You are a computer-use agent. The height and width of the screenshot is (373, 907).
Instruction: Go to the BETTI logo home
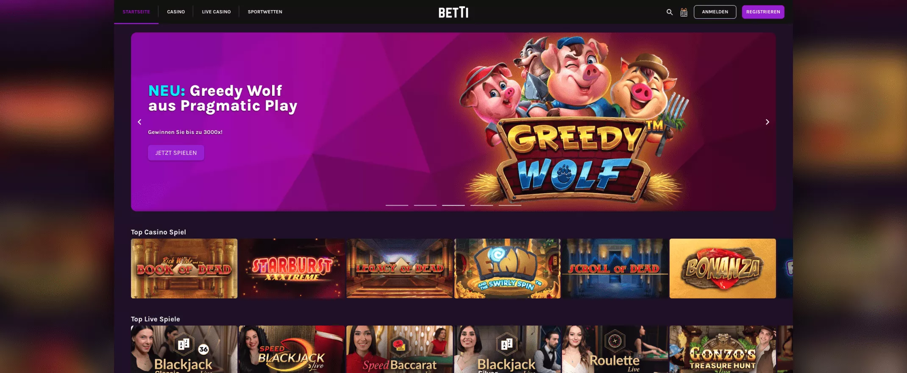(x=453, y=12)
